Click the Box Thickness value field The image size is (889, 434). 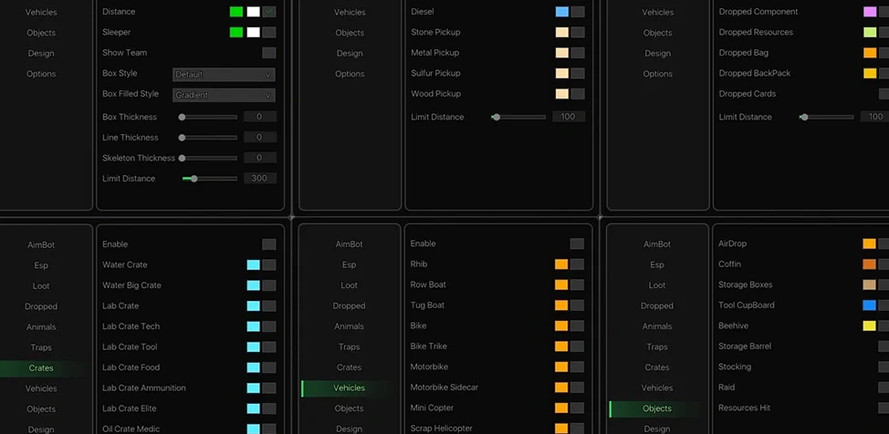259,117
